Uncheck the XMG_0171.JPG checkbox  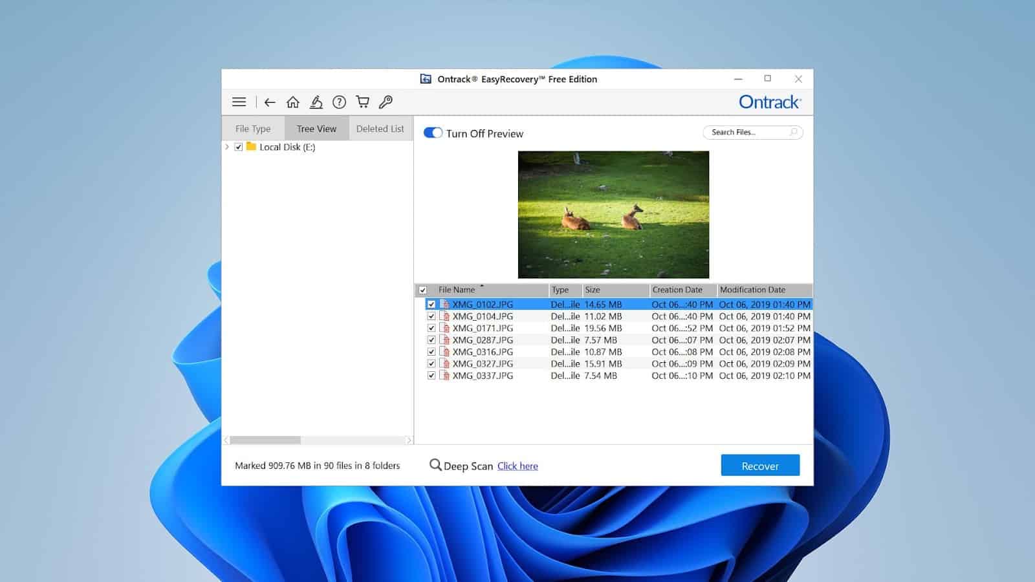tap(431, 328)
